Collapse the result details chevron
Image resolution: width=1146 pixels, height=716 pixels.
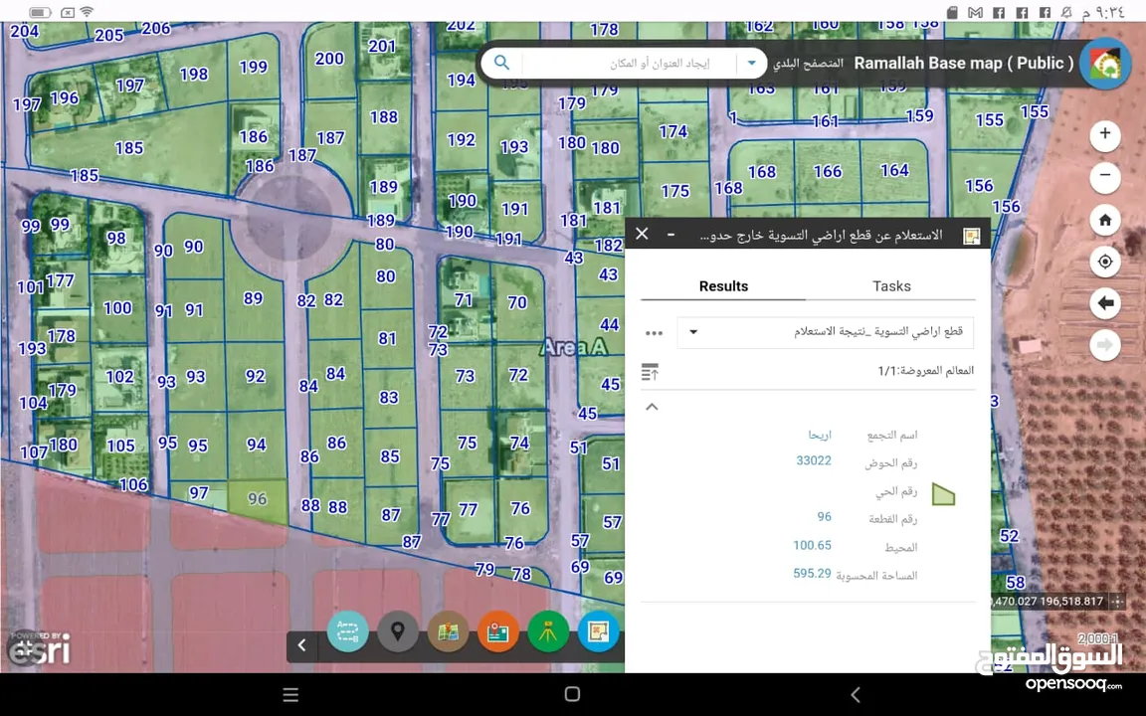point(652,407)
